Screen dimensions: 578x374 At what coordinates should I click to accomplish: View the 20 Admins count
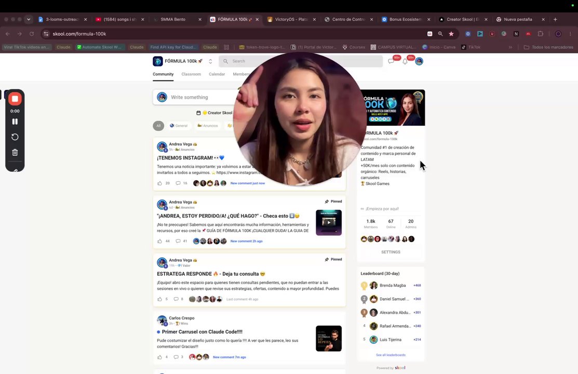click(411, 223)
